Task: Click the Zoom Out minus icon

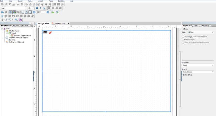Action: (34, 12)
